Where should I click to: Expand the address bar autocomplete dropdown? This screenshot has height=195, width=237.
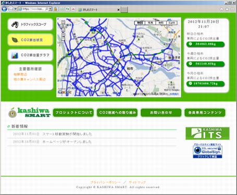tap(51, 9)
